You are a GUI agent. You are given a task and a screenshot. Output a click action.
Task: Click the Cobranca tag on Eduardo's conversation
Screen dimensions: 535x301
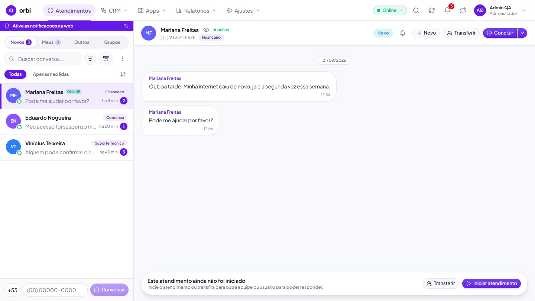coord(115,117)
